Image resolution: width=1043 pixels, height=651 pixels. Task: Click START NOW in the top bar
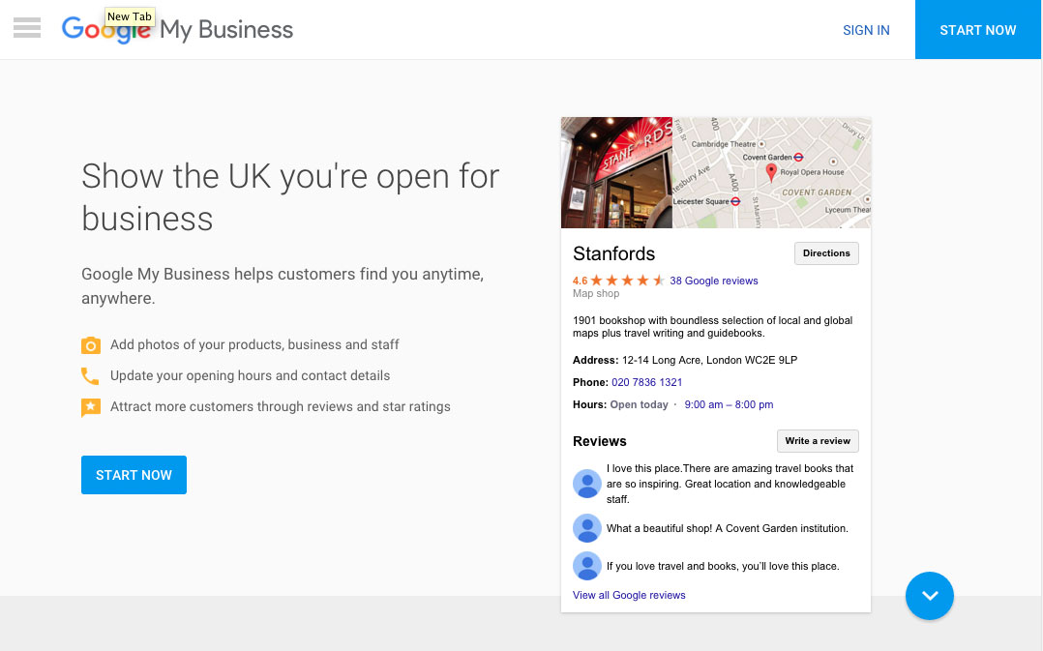point(977,30)
